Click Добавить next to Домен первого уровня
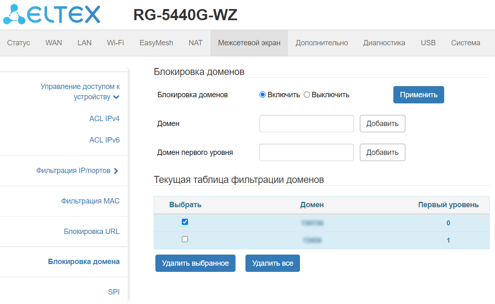 [382, 152]
